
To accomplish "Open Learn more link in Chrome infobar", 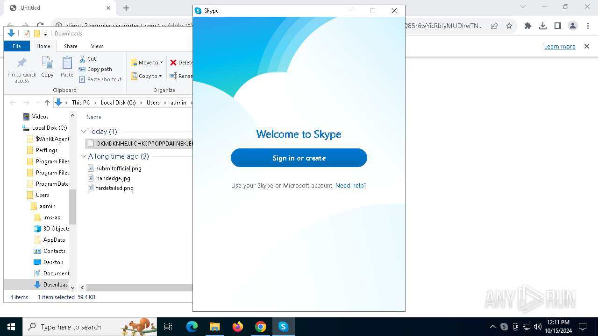I will point(560,46).
